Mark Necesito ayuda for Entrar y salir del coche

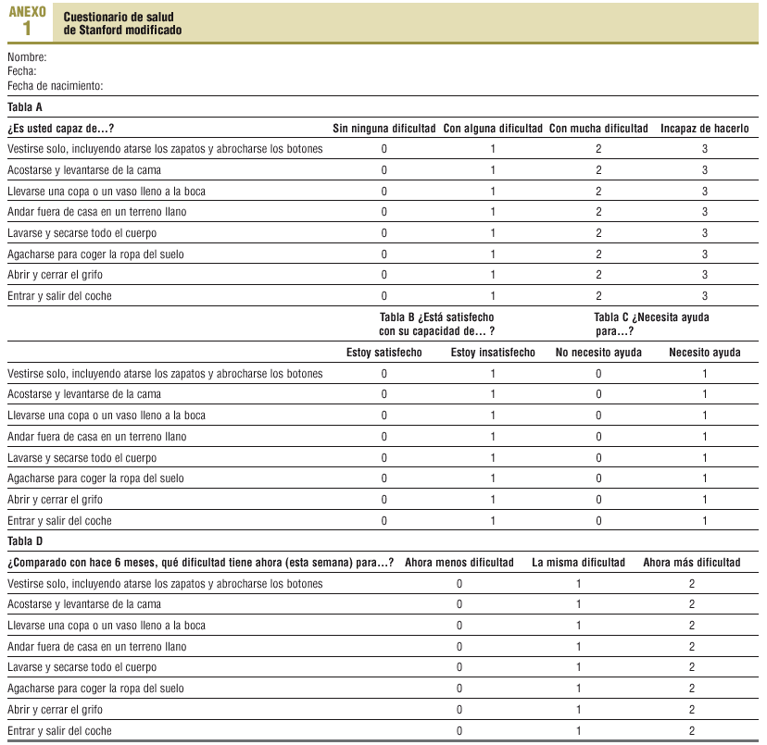pos(704,521)
